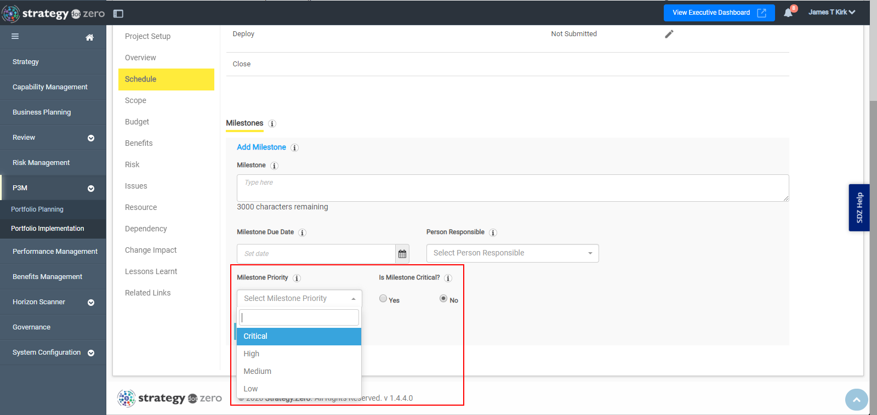
Task: Show info for Is Milestone Critical
Action: coord(448,278)
